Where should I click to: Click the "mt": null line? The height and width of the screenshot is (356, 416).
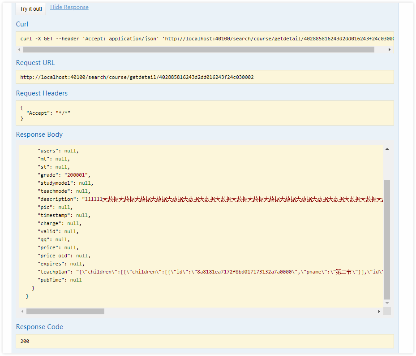(54, 159)
